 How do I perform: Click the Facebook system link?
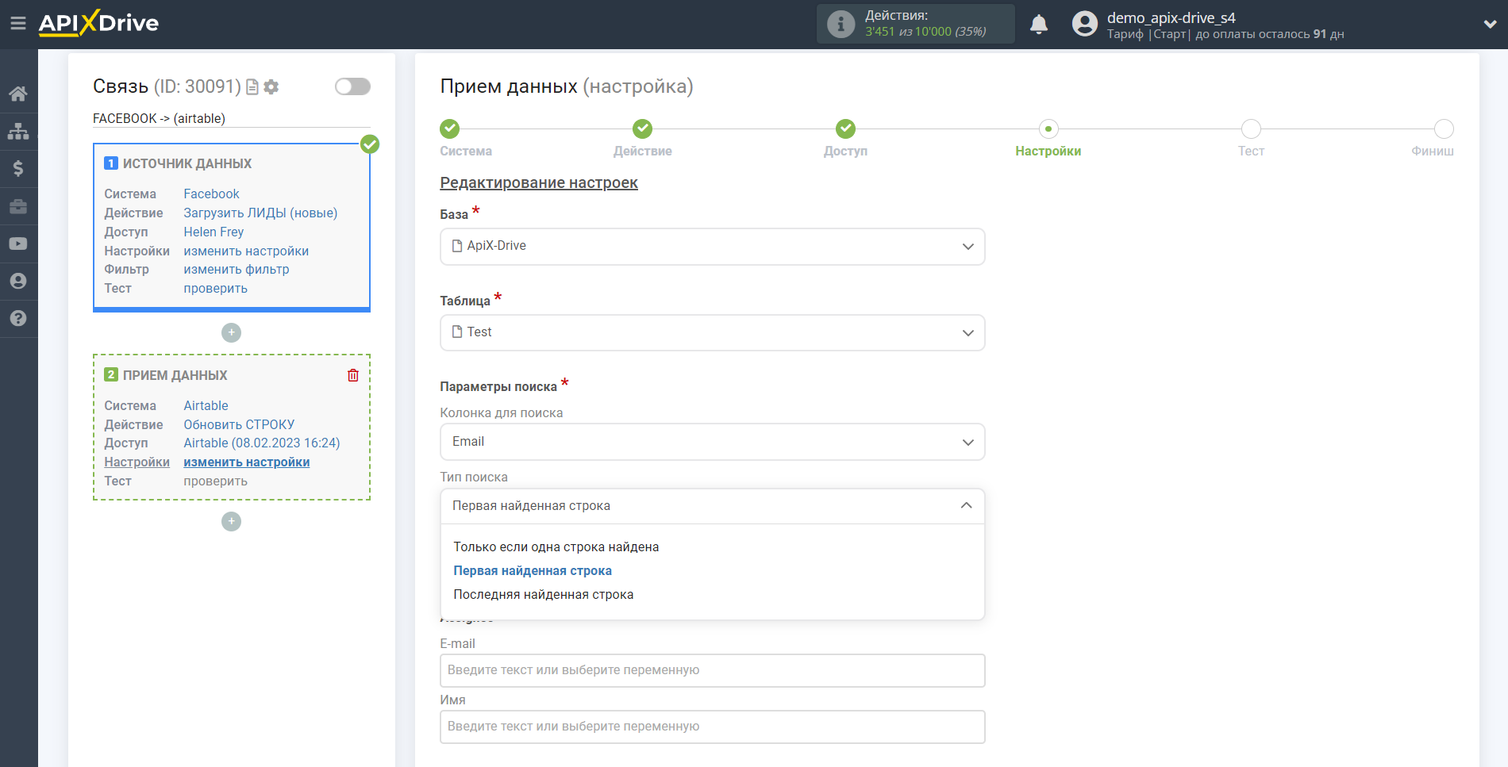211,194
